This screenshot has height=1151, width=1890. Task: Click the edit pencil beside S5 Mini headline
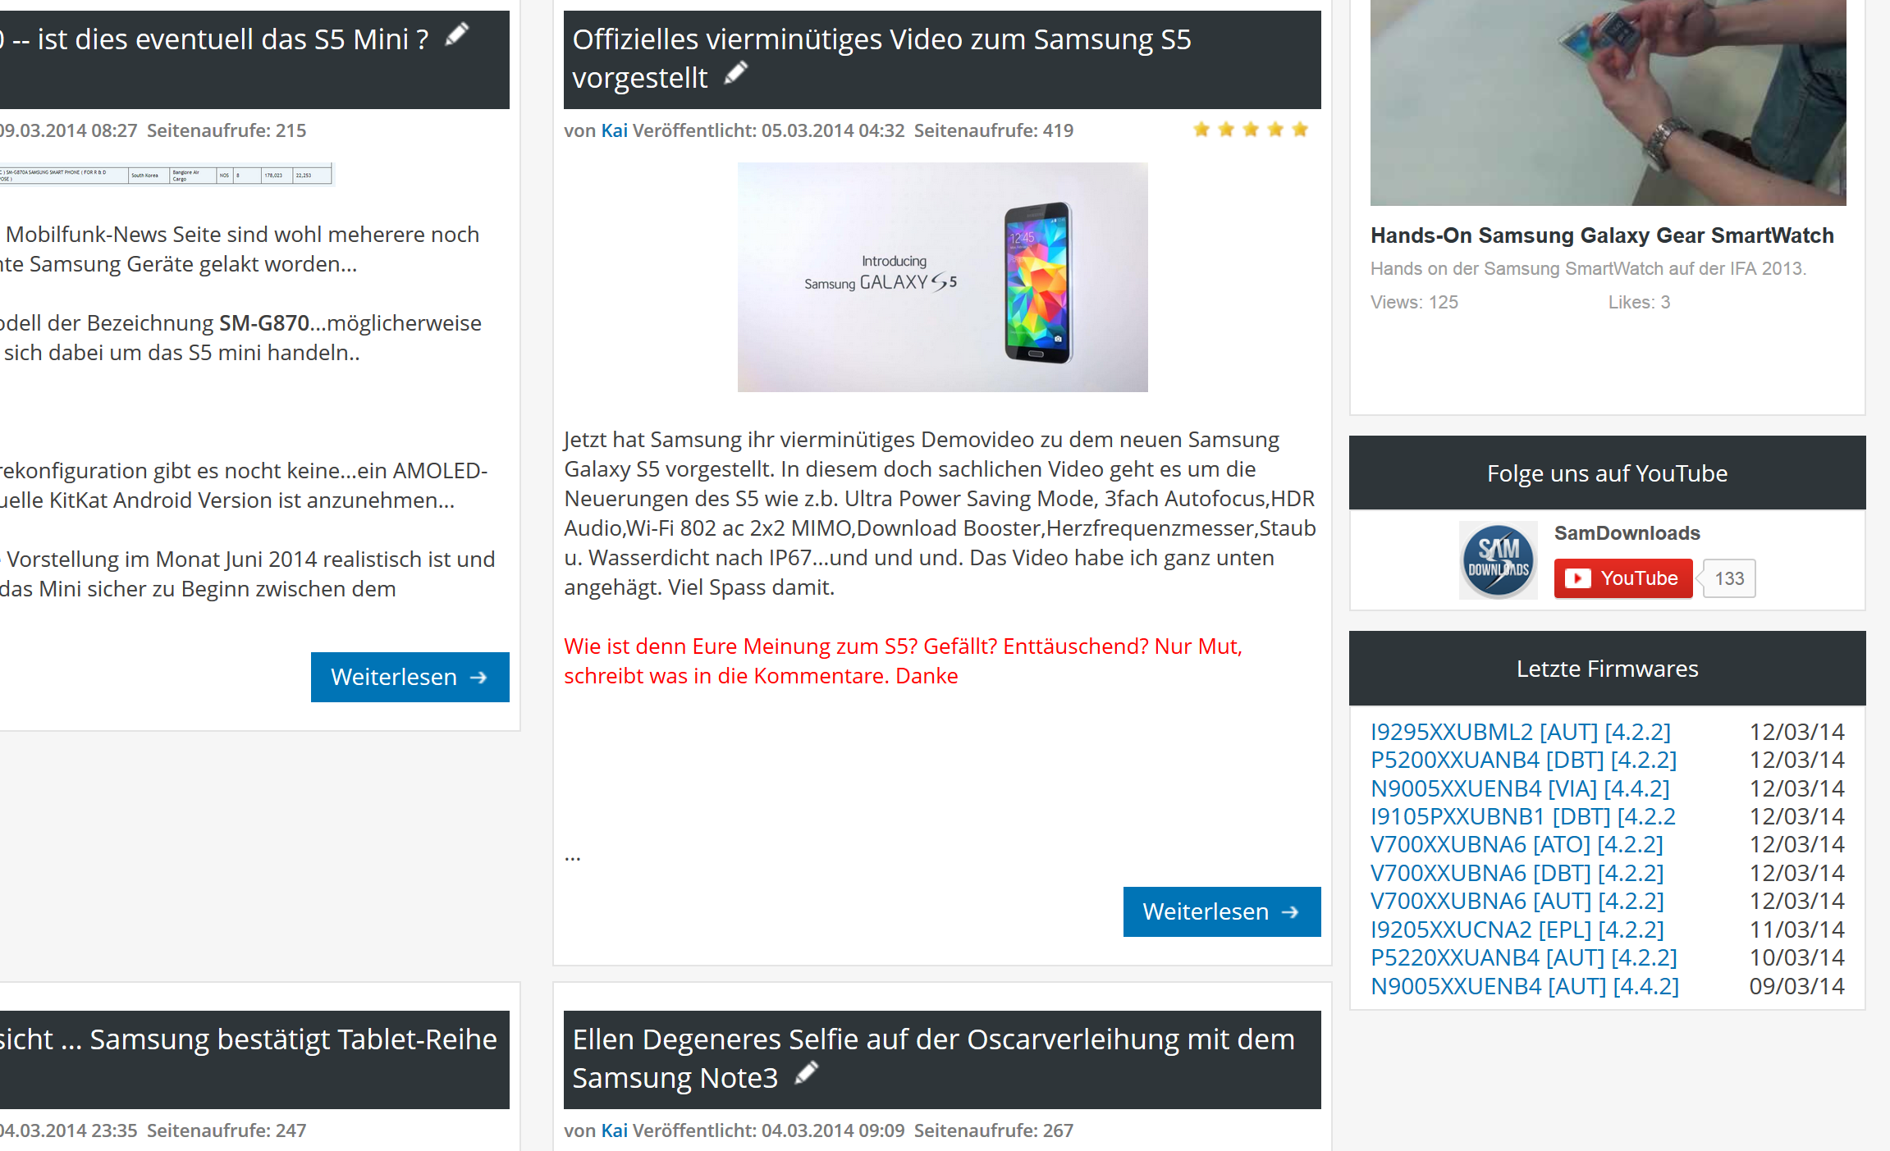point(456,35)
